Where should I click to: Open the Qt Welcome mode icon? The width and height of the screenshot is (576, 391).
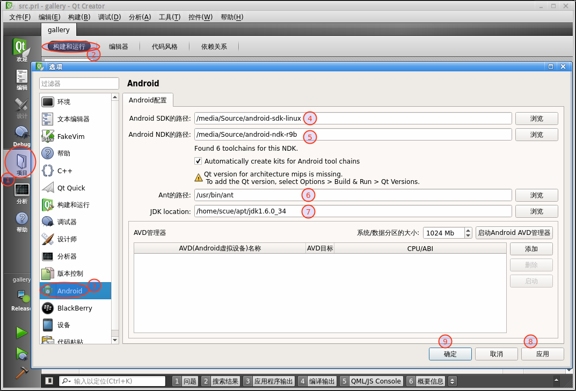(x=21, y=50)
